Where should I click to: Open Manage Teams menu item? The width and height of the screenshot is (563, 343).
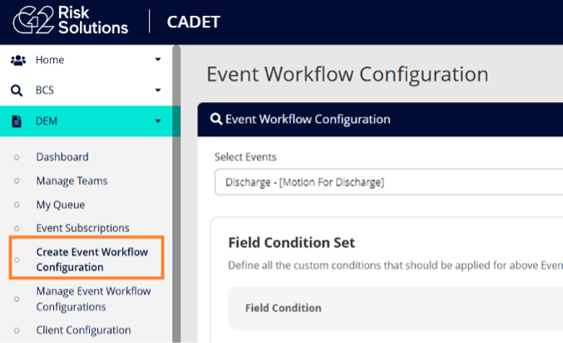pyautogui.click(x=72, y=181)
